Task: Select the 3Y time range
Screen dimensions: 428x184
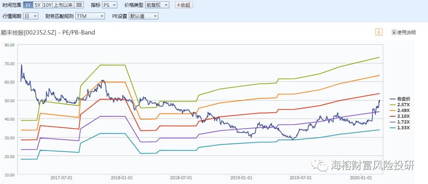Action: pos(28,5)
